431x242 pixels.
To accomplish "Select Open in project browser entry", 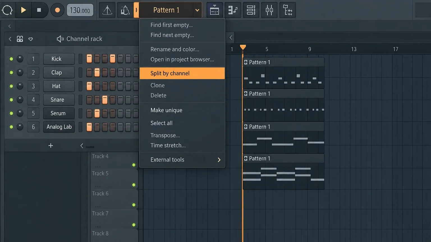I will [x=182, y=59].
